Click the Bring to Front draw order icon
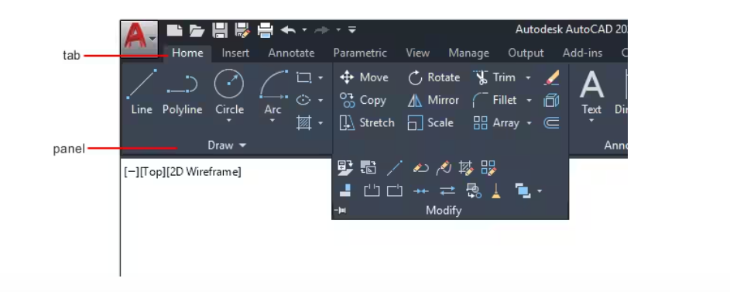Viewport: 730px width, 292px height. [x=523, y=191]
